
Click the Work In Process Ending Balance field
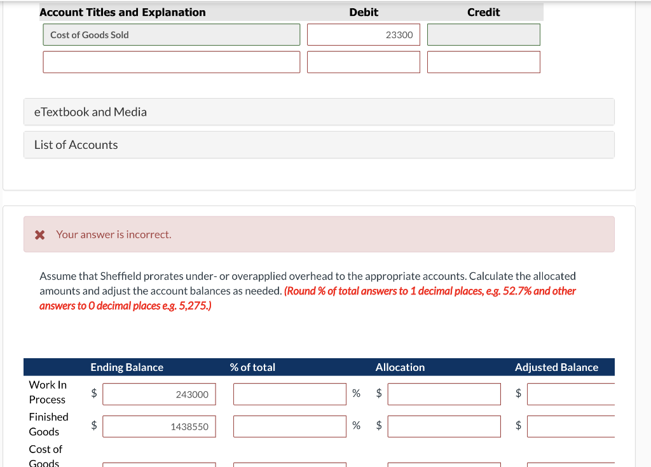[158, 394]
